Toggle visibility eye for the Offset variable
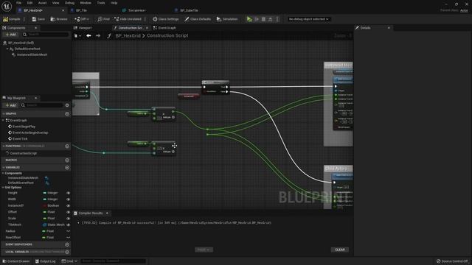 (x=69, y=212)
